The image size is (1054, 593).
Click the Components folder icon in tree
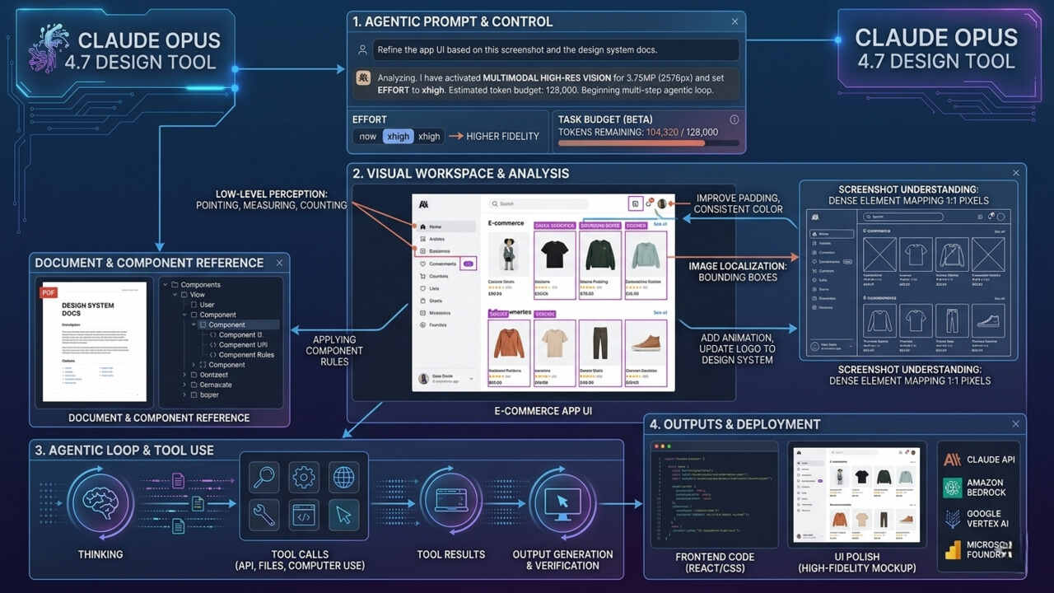click(175, 285)
